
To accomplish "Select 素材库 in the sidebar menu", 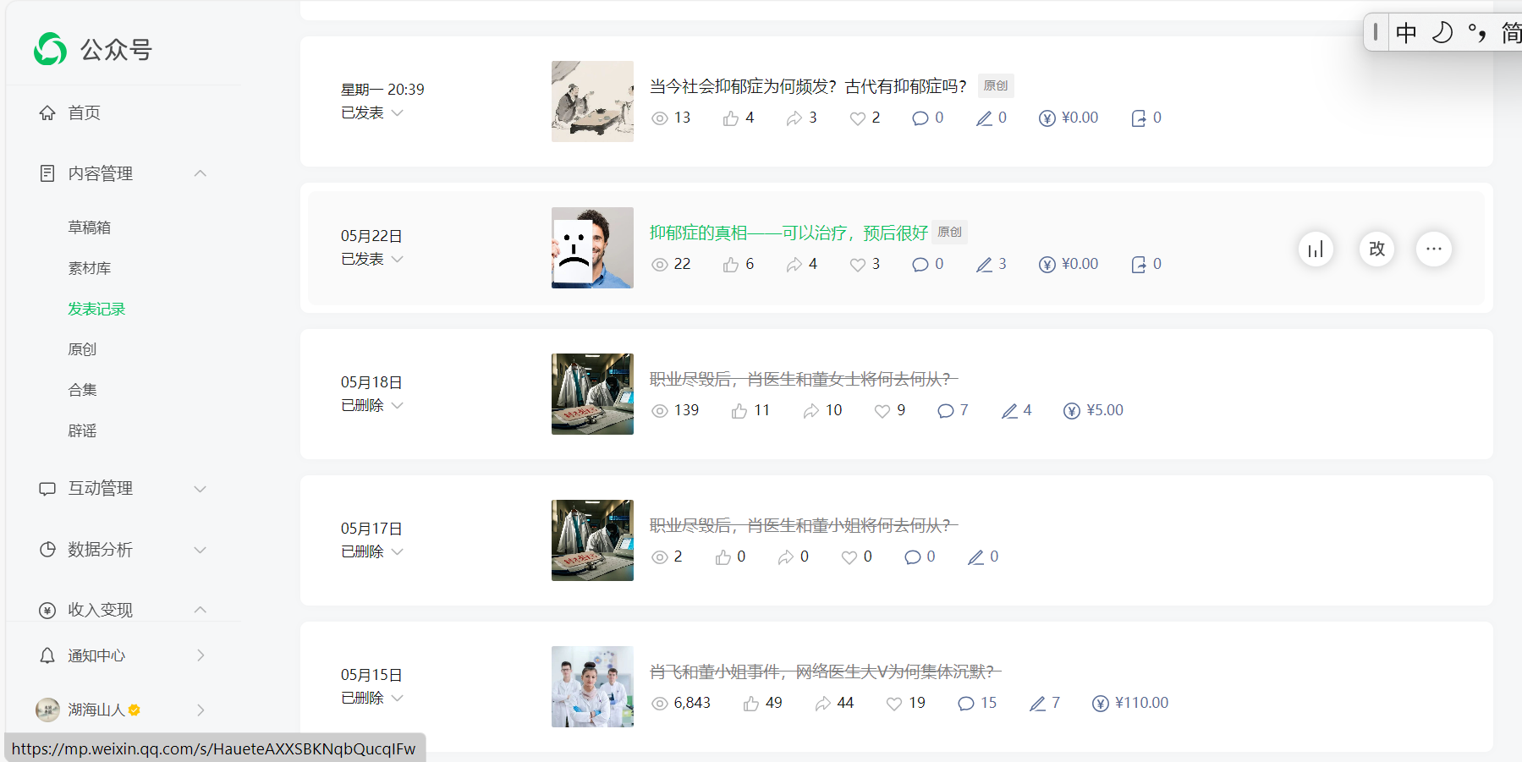I will click(90, 268).
